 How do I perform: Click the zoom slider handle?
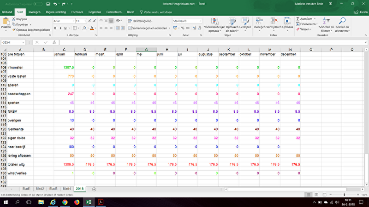pyautogui.click(x=344, y=195)
